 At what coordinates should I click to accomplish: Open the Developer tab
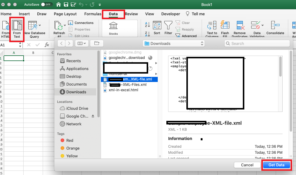click(x=171, y=14)
